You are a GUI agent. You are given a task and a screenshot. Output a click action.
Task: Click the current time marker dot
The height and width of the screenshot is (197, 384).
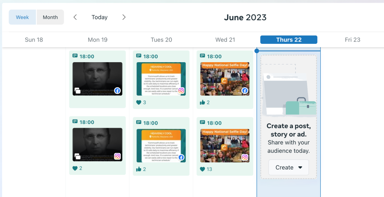coord(256,51)
